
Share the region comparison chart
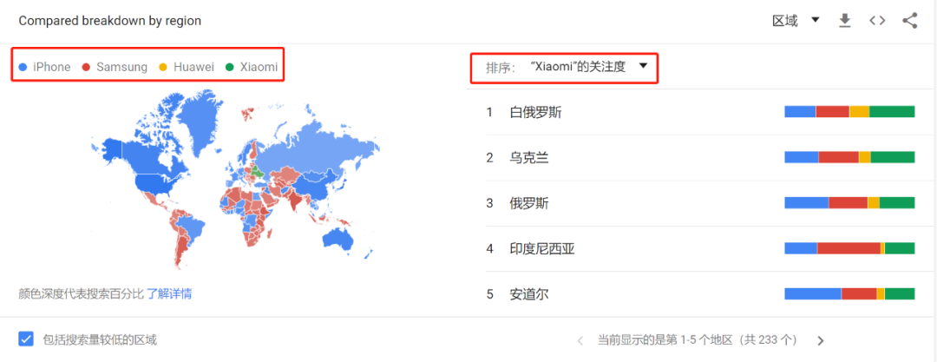click(x=909, y=21)
